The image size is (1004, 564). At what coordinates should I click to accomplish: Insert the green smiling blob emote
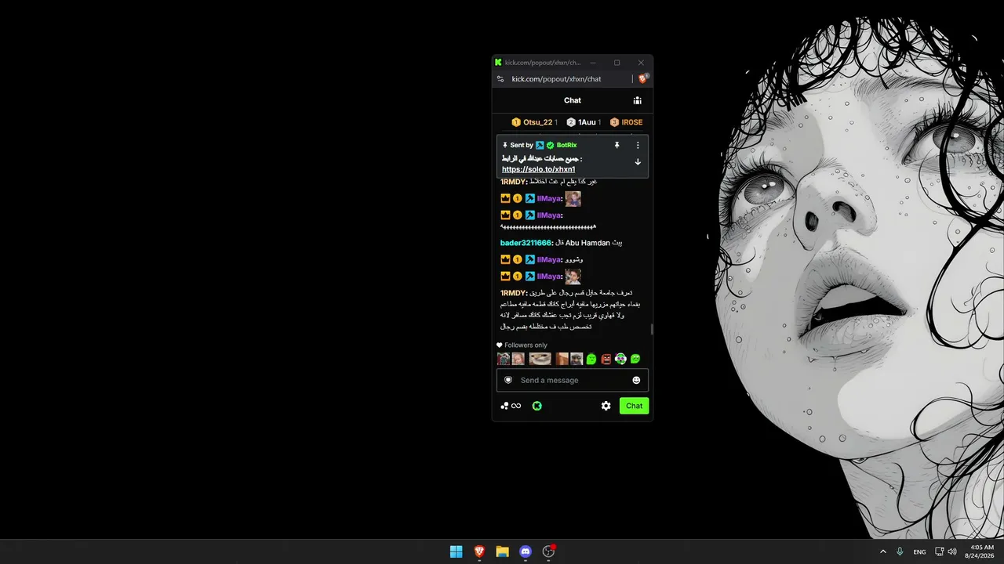(635, 359)
